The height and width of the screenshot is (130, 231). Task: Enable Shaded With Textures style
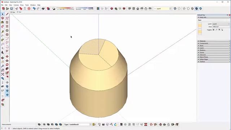pyautogui.click(x=196, y=9)
